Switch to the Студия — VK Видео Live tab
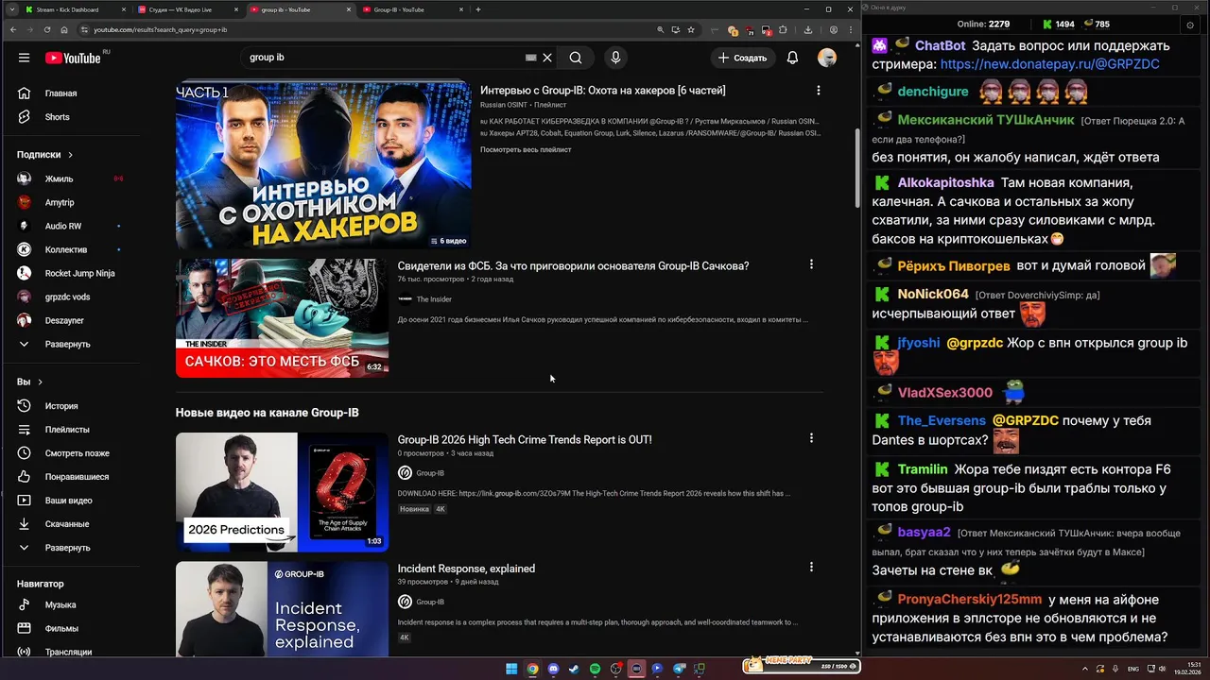The image size is (1210, 680). (x=186, y=9)
